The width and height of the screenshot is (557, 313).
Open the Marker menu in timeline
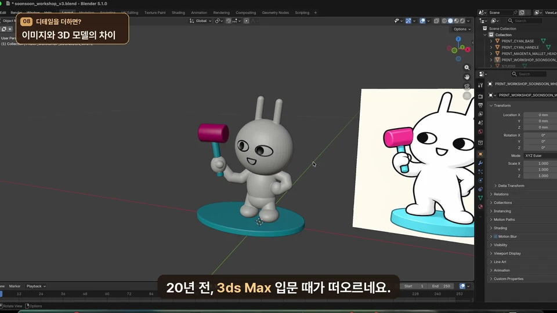(x=15, y=286)
